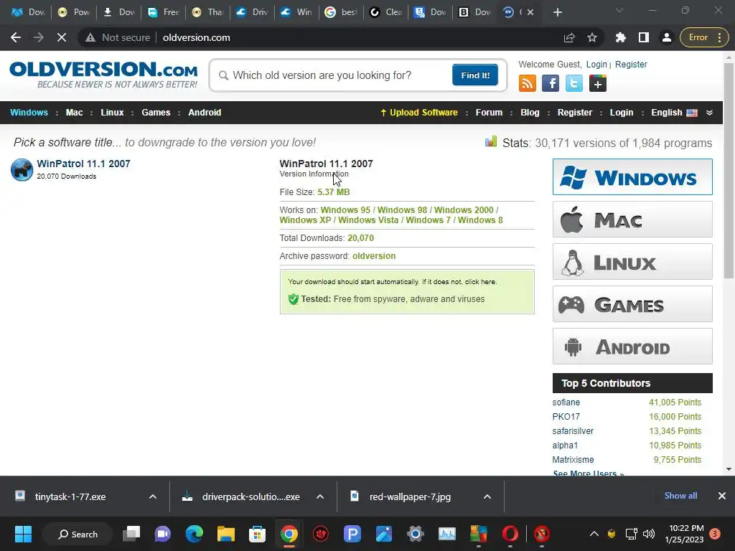Expand the English language dropdown
This screenshot has height=551, width=735.
pyautogui.click(x=709, y=113)
